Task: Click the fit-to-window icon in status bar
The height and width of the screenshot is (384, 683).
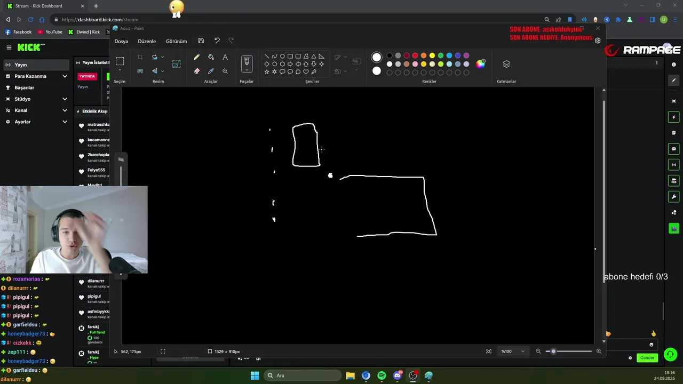Action: point(489,351)
